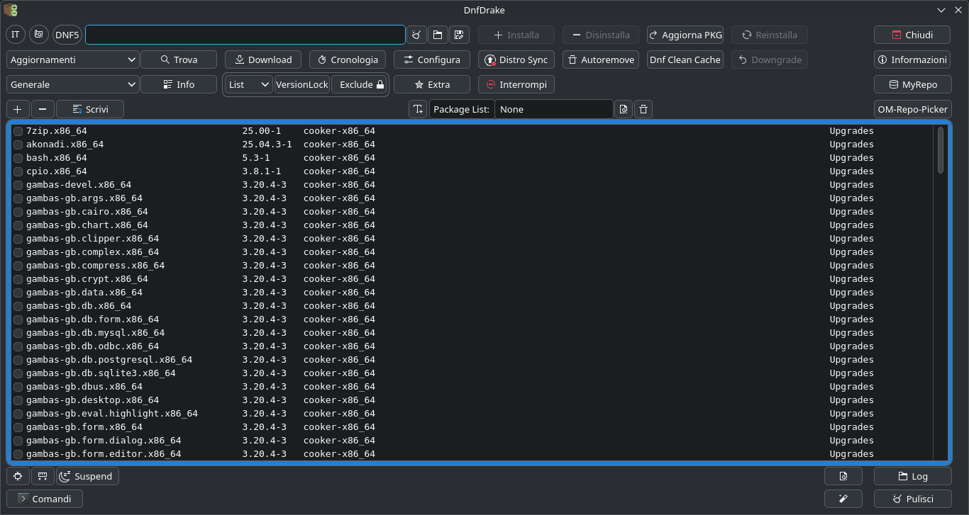
Task: Click the broom icon beside the search field
Action: tap(417, 35)
